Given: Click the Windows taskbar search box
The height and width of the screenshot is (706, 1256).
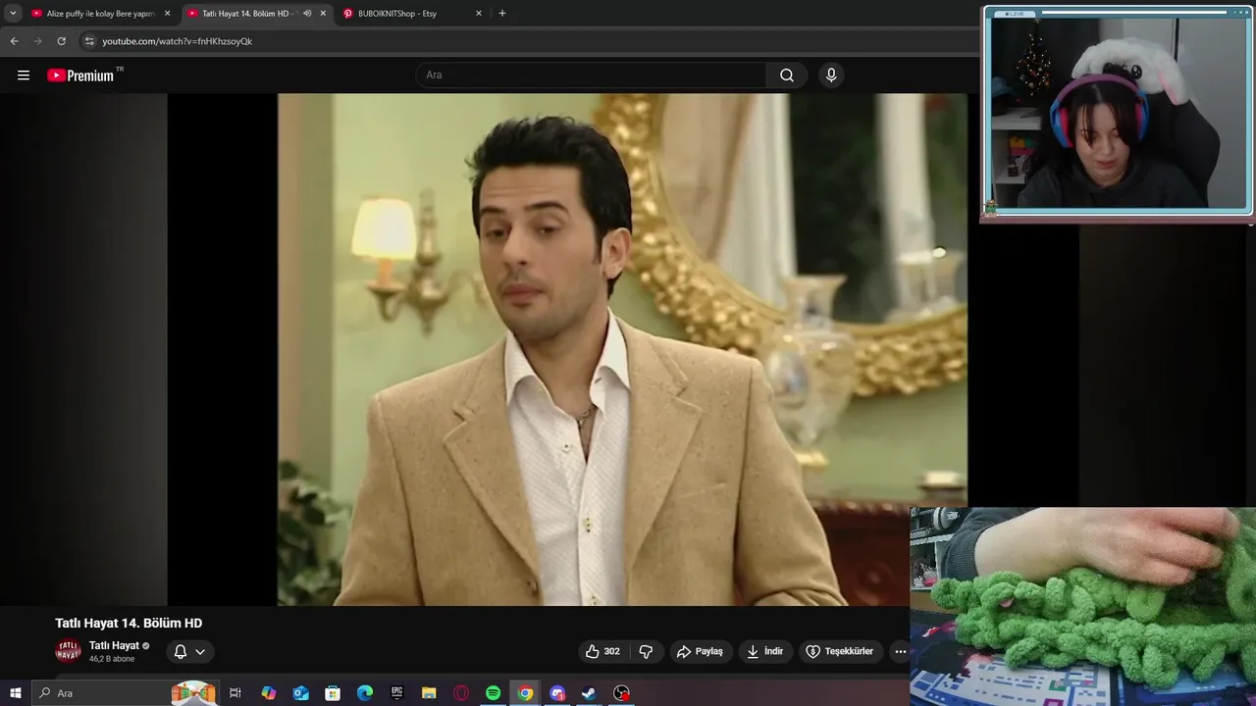Looking at the screenshot, I should pyautogui.click(x=125, y=693).
